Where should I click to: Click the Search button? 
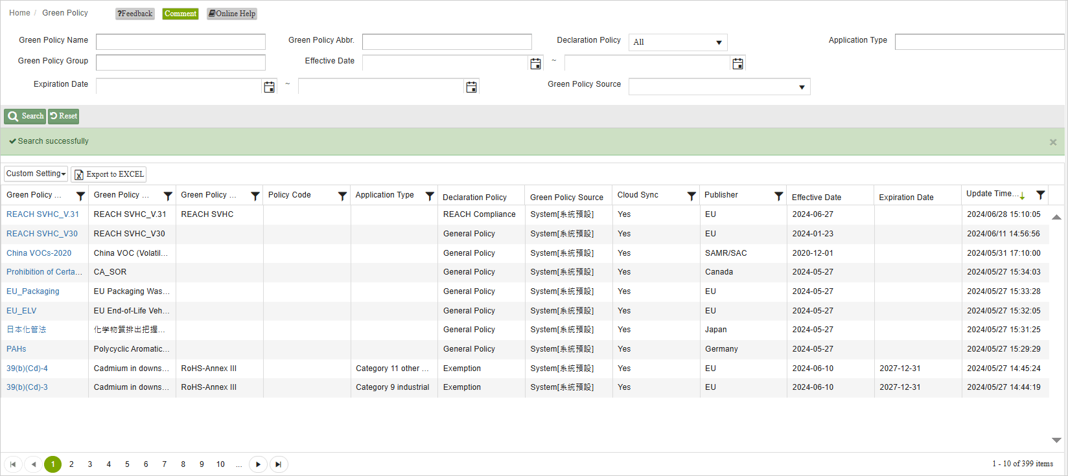coord(25,116)
